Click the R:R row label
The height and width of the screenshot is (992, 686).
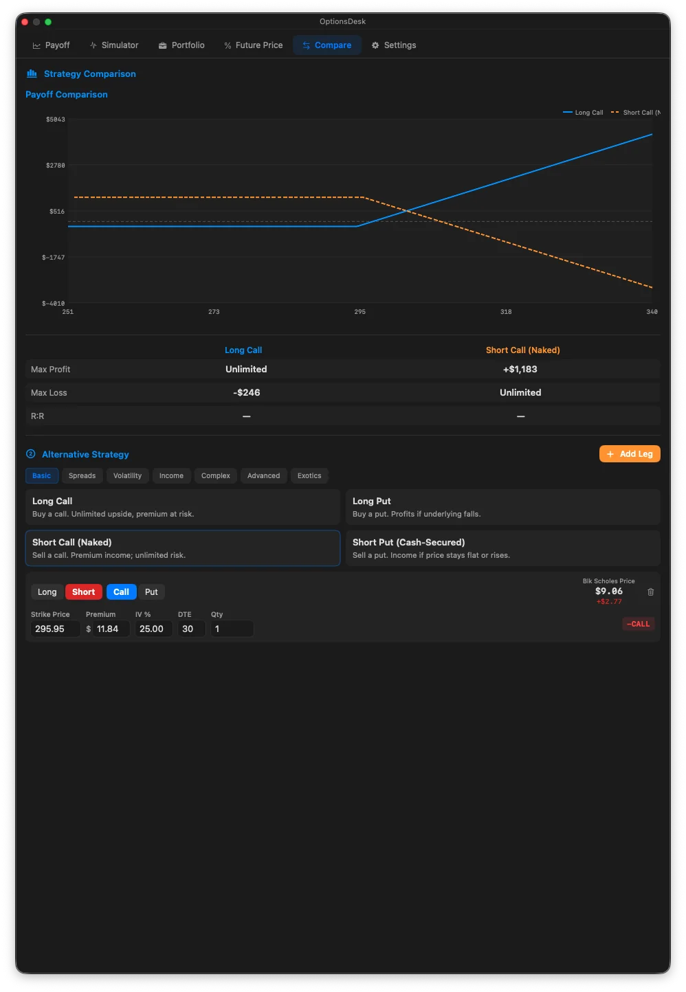coord(38,416)
